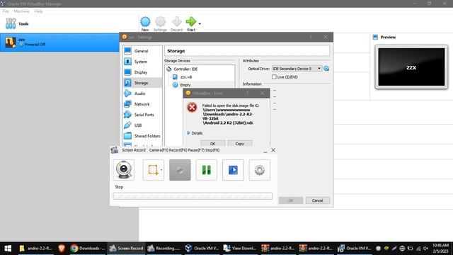The width and height of the screenshot is (453, 255).
Task: Open Screen Record settings gear
Action: coord(260,170)
